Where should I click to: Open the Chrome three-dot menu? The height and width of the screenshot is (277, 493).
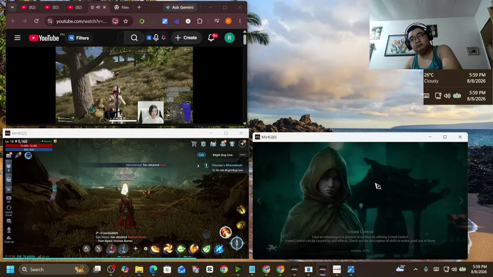(x=240, y=21)
